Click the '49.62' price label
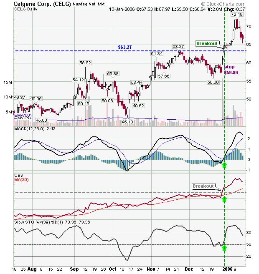The width and height of the screenshot is (259, 274). pyautogui.click(x=138, y=106)
